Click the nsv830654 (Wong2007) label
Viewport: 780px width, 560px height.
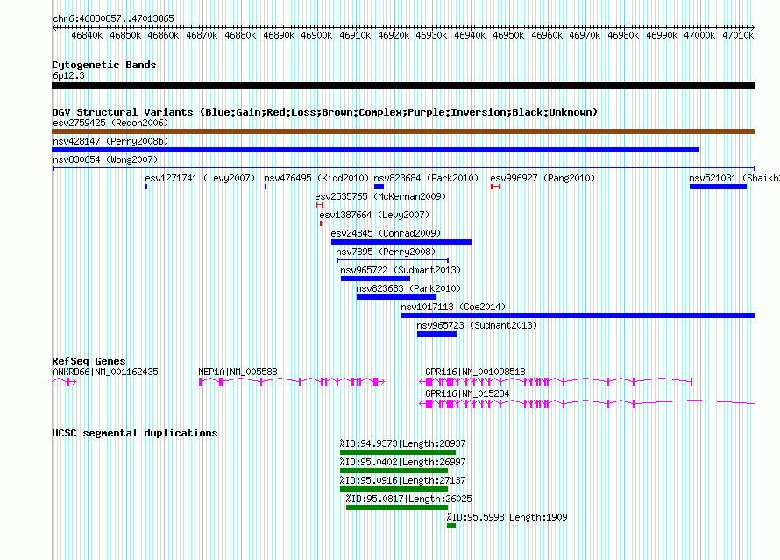point(105,160)
